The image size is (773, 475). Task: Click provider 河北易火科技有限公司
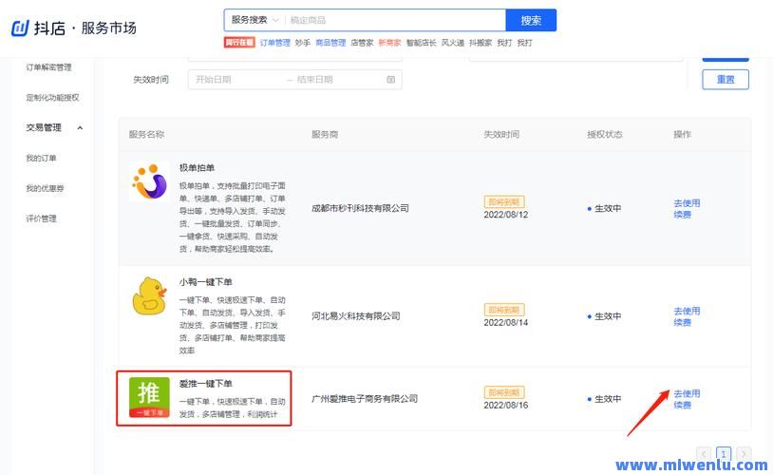tap(355, 316)
